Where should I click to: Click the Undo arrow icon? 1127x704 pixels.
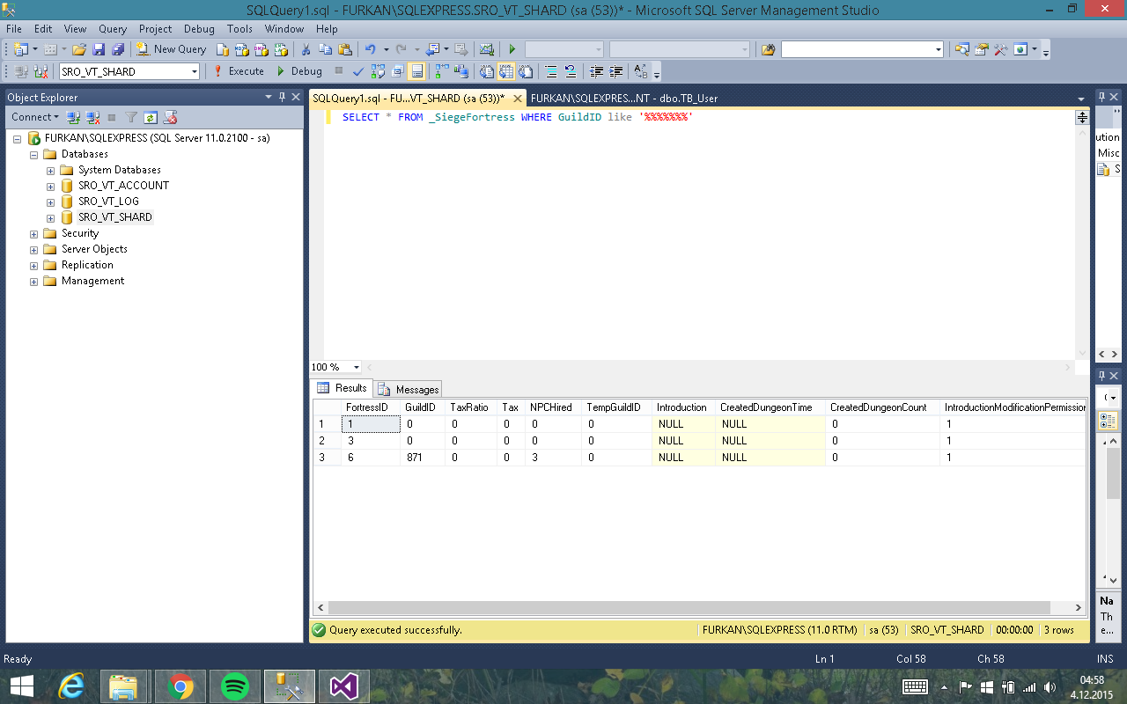click(371, 49)
